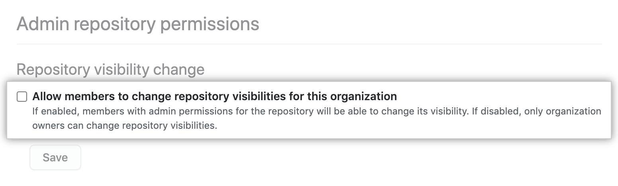Click the Save button
Viewport: 618px width, 186px height.
55,157
